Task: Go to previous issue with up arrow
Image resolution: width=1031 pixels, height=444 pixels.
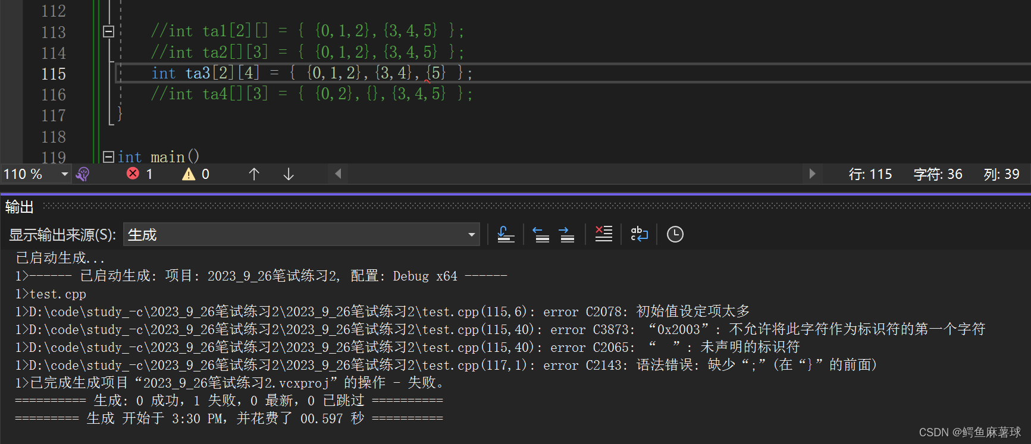Action: tap(254, 174)
